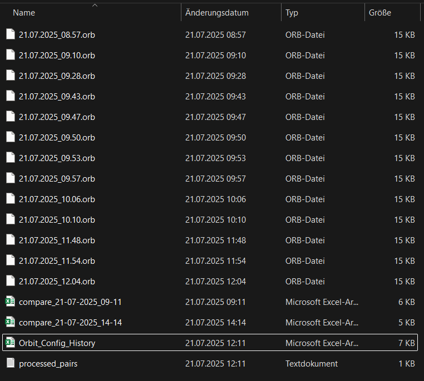The image size is (424, 381).
Task: Toggle sort direction arrow above Name
Action: [x=95, y=6]
